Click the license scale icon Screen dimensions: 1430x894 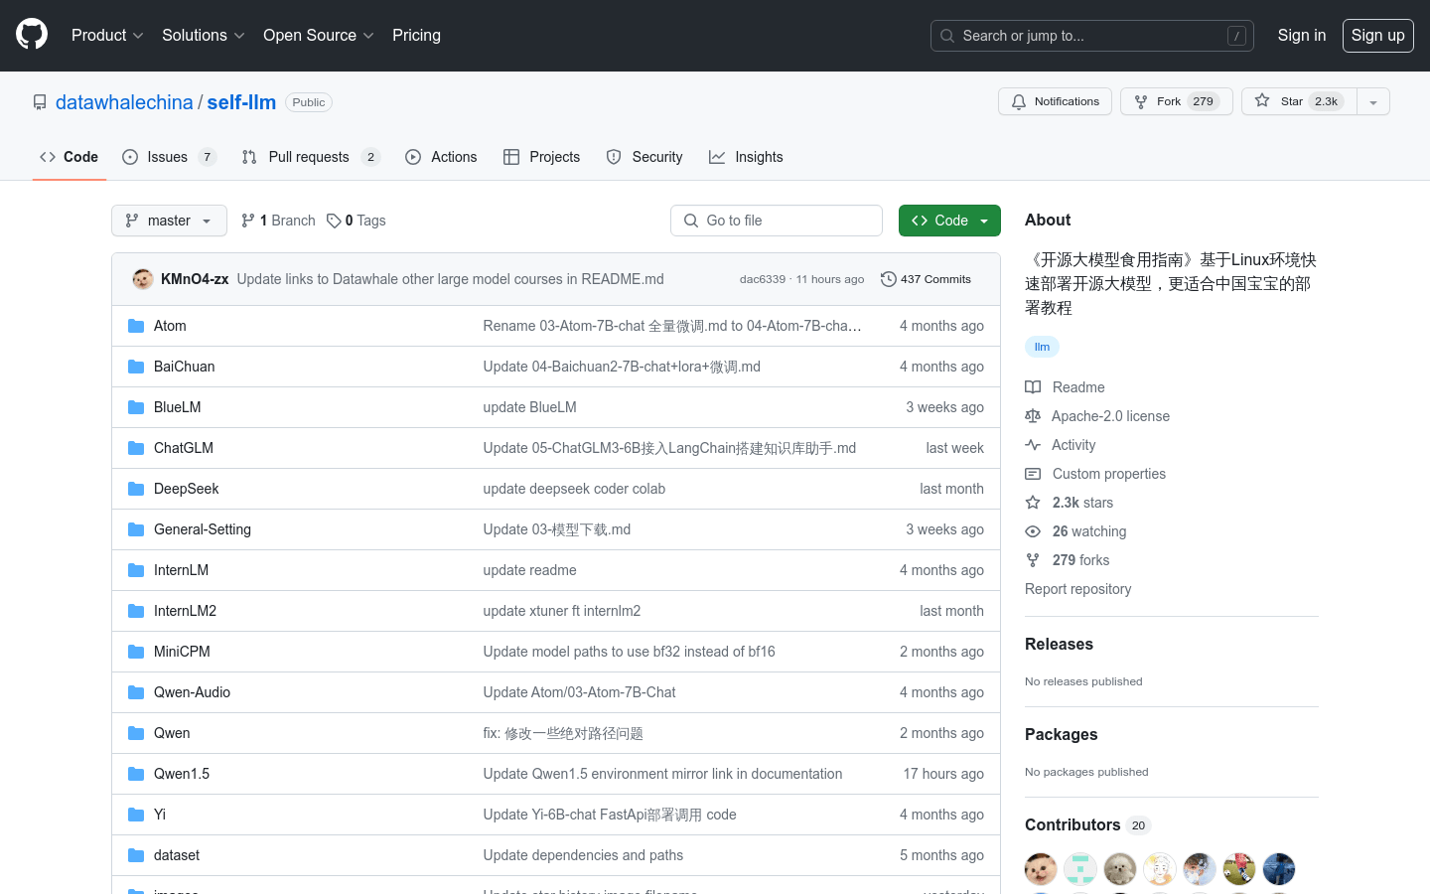tap(1033, 416)
